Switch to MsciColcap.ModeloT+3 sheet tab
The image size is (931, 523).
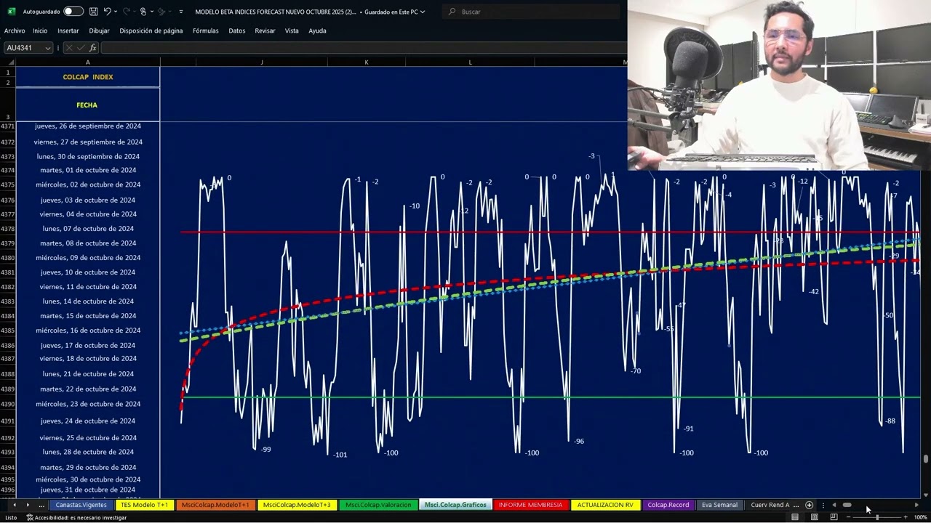pos(297,505)
